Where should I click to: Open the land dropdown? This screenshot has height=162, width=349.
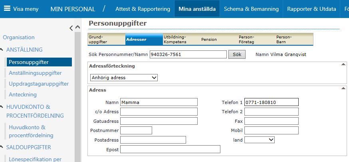click(x=259, y=140)
